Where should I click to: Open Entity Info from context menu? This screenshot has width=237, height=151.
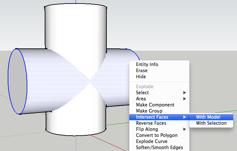(x=159, y=64)
